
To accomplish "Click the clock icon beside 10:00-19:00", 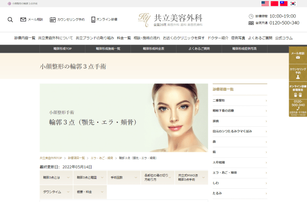I will pos(251,16).
